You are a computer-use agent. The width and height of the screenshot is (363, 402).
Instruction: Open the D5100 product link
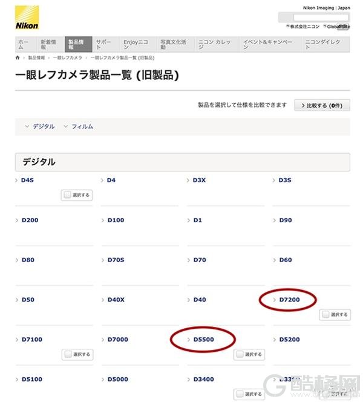(32, 379)
